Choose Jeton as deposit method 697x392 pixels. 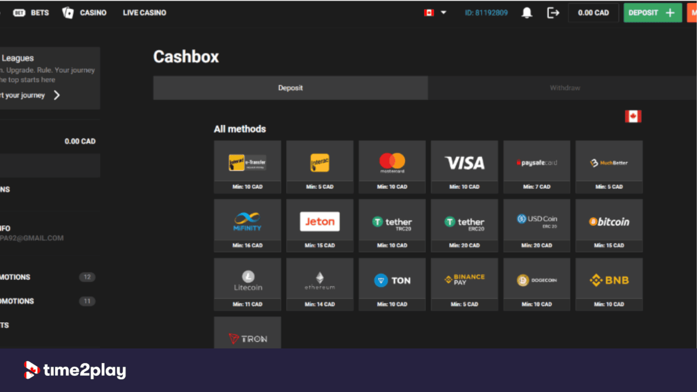point(320,225)
